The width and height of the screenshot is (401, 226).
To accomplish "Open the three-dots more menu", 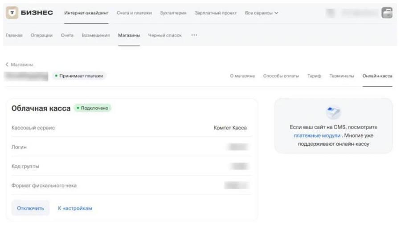I will coord(194,36).
